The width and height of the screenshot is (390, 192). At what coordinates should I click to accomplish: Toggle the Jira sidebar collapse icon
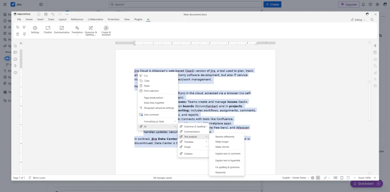tap(41, 4)
